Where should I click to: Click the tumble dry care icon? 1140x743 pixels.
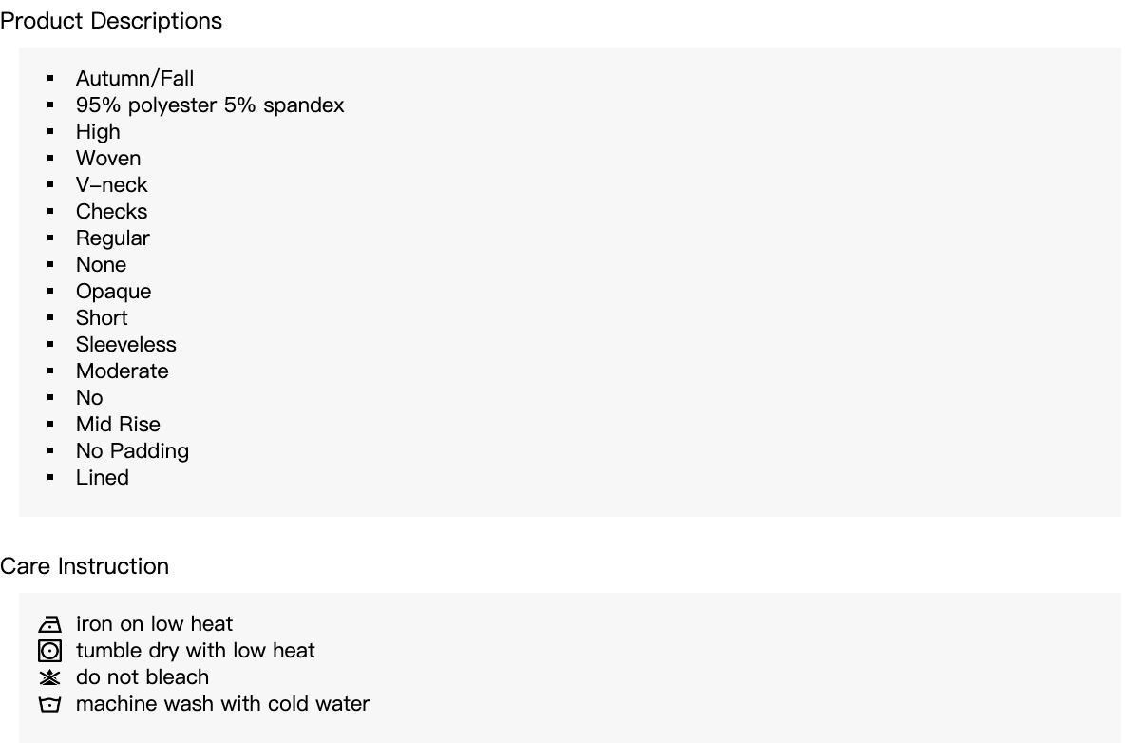click(49, 651)
